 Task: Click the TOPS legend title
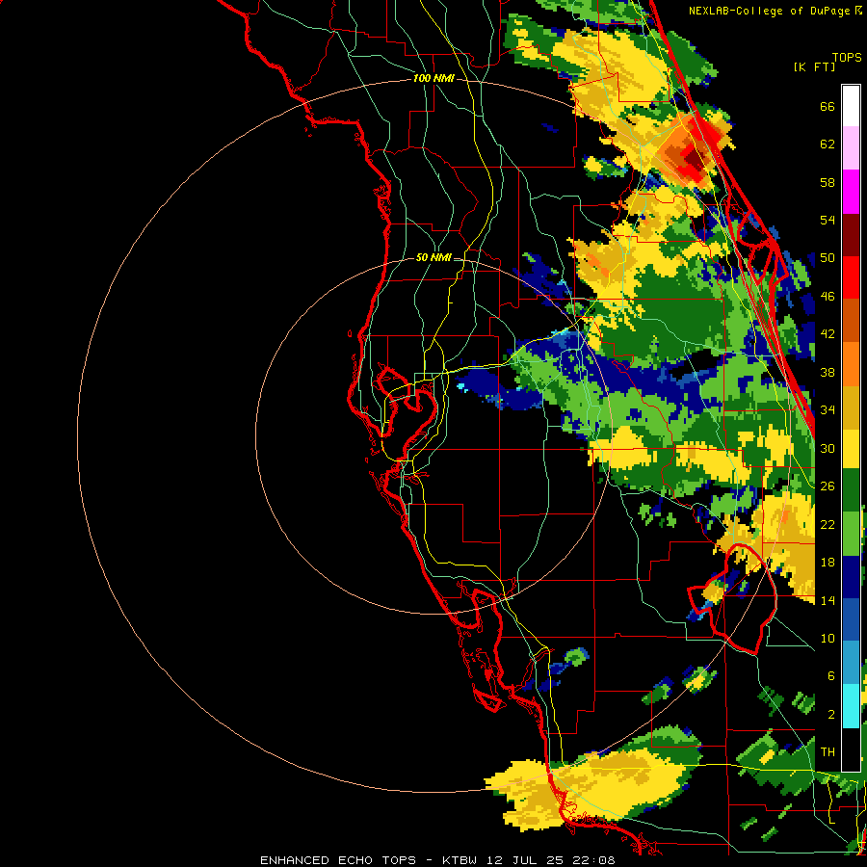[847, 57]
